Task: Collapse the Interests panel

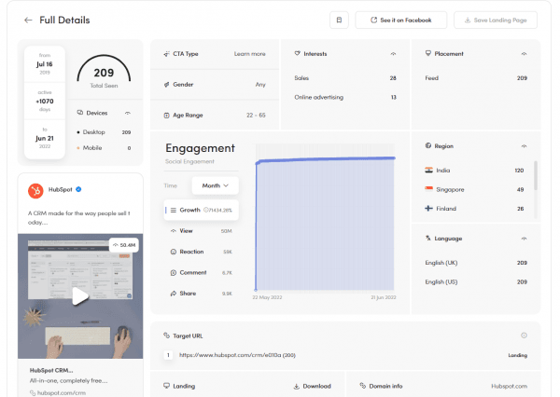Action: [393, 54]
